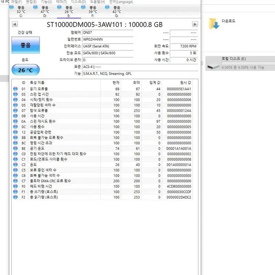Click the power-on hours field 0 시간

184,60
